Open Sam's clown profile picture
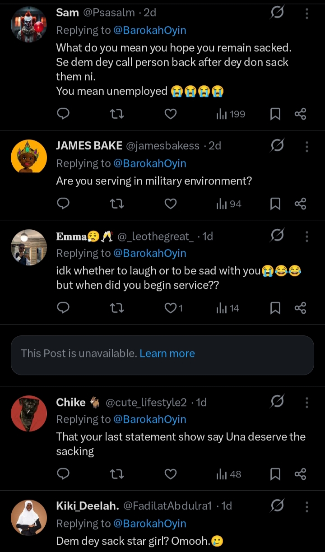 pyautogui.click(x=28, y=24)
